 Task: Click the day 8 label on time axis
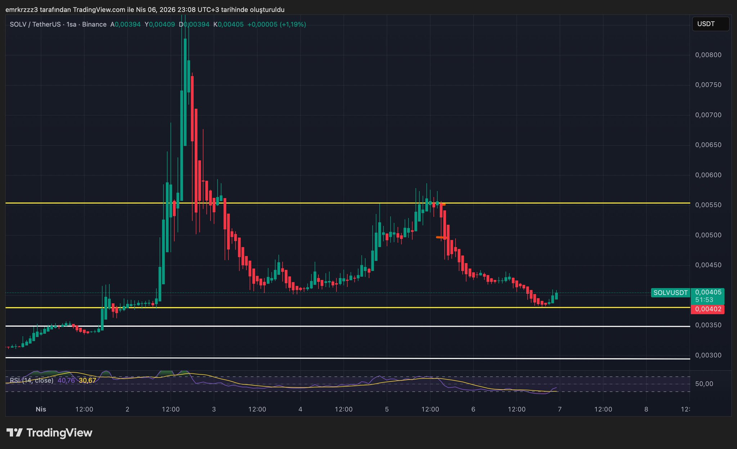tap(646, 409)
